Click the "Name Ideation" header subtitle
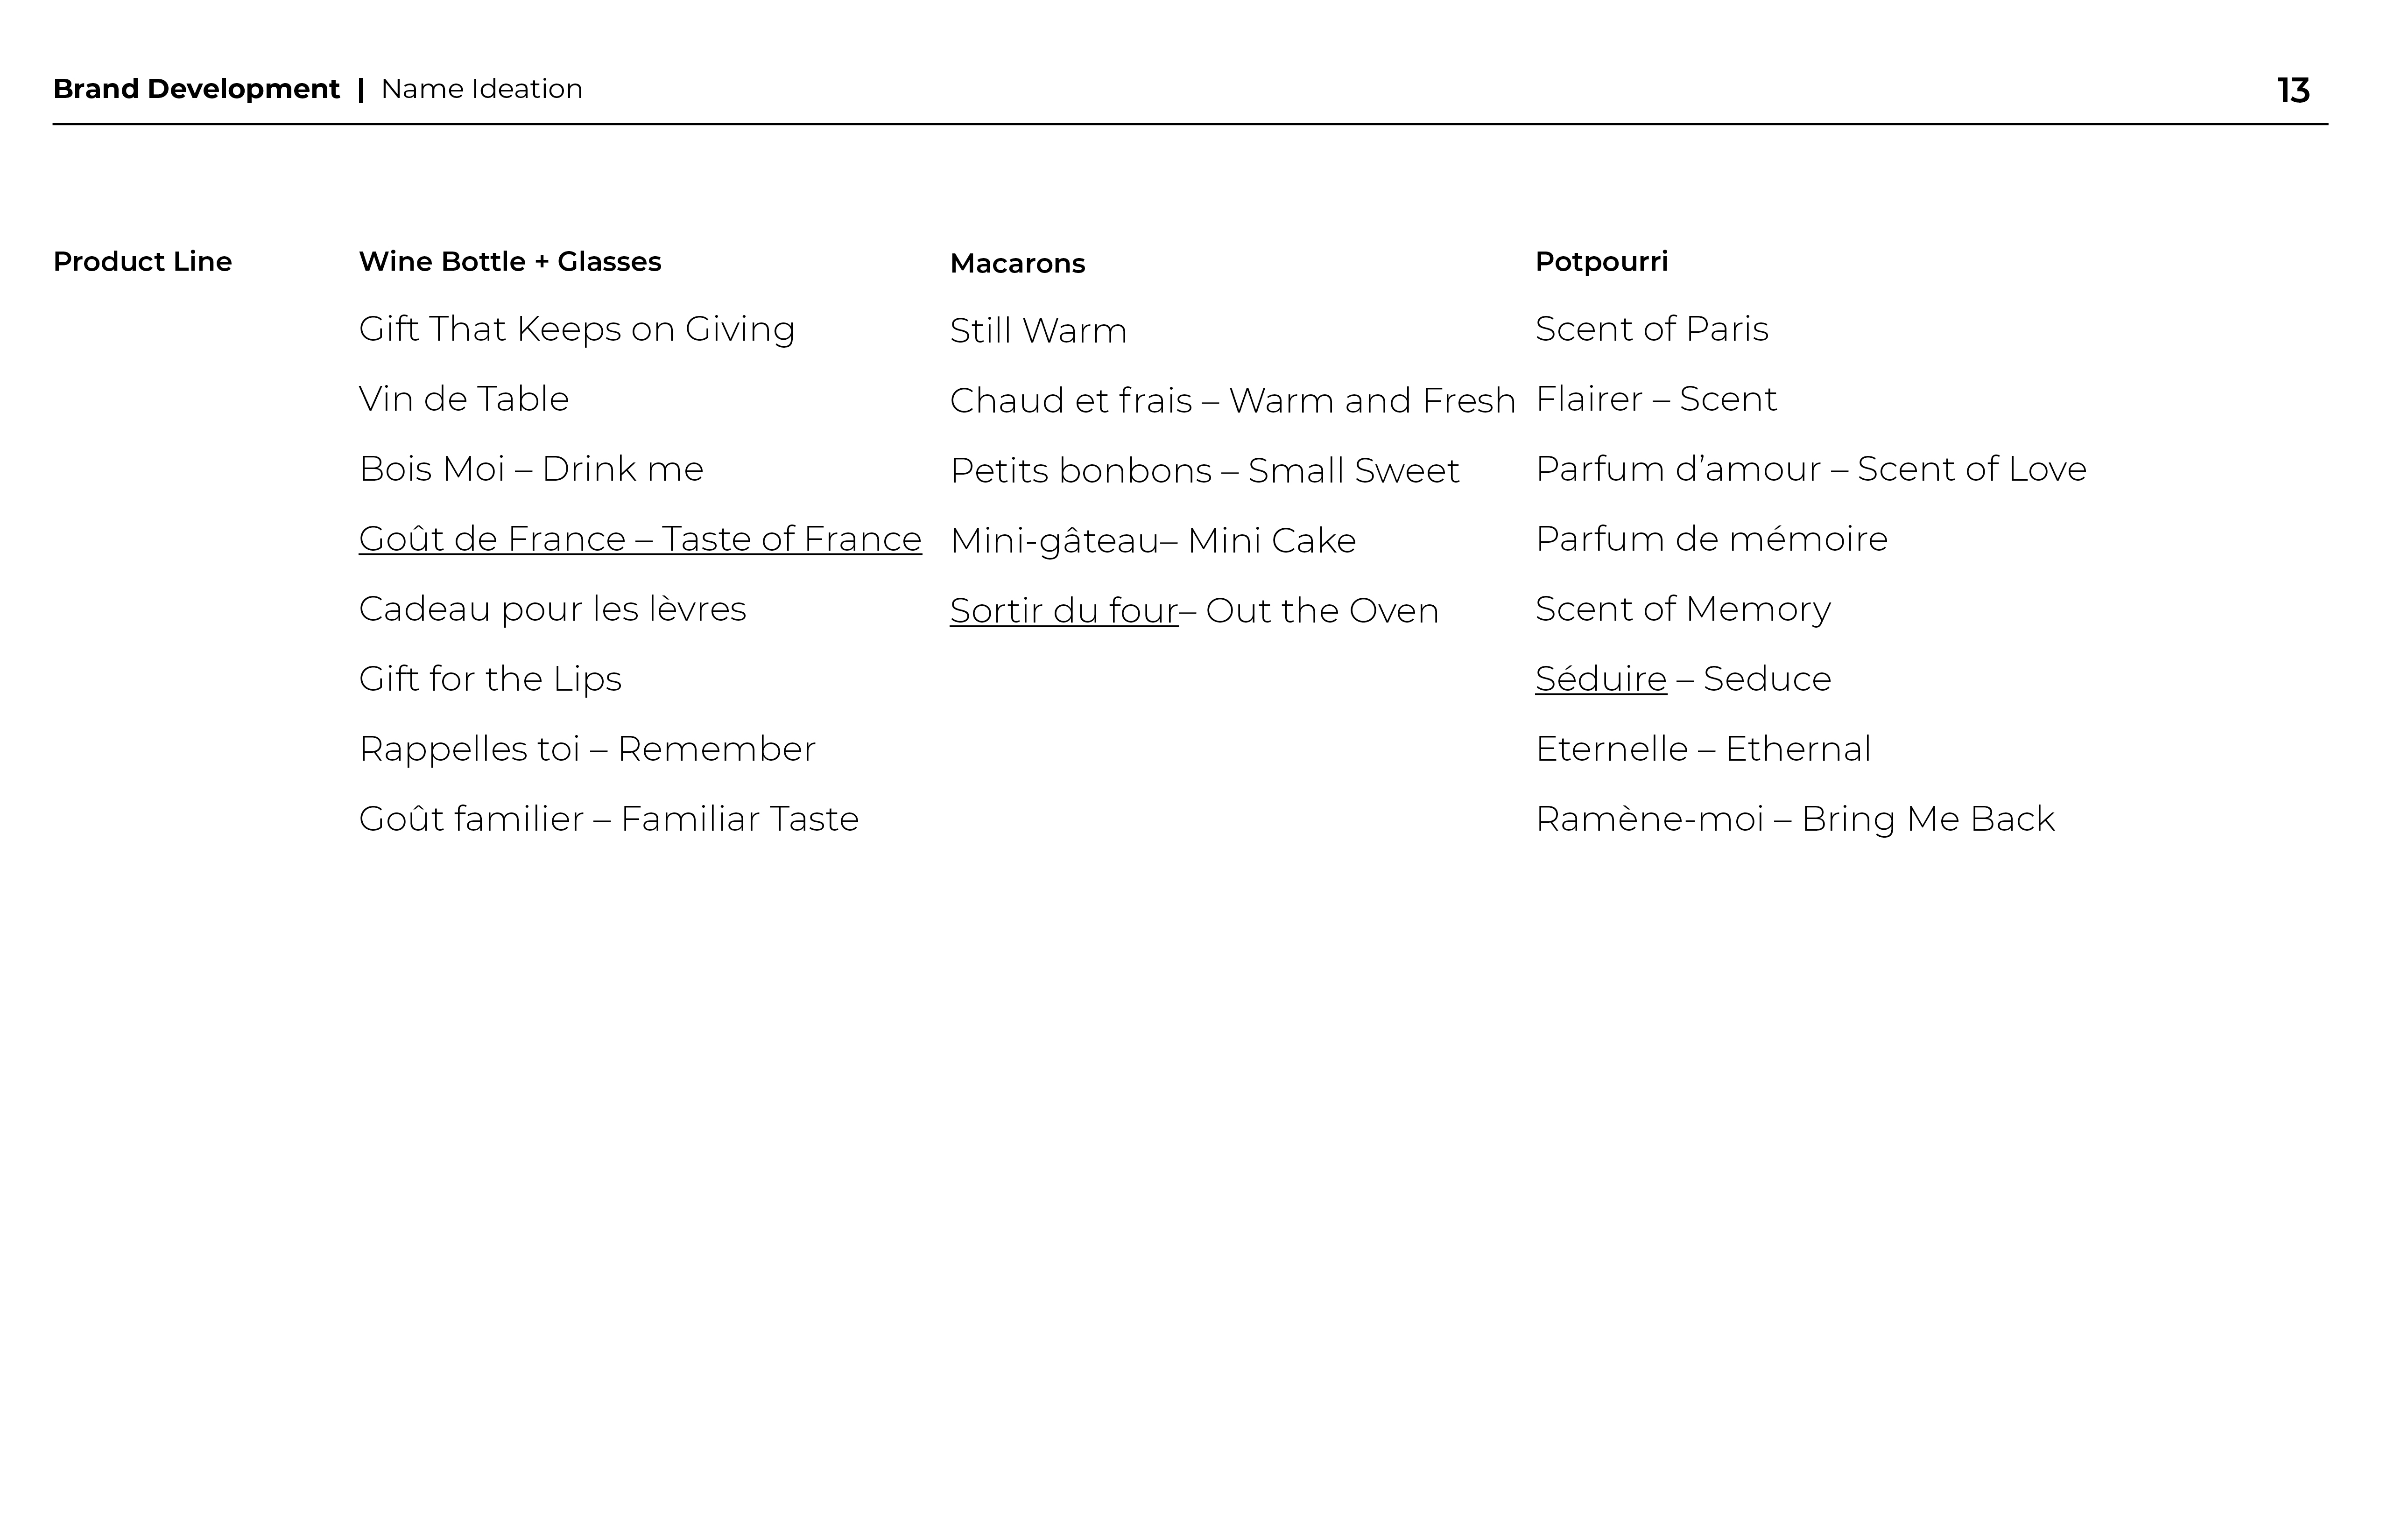The height and width of the screenshot is (1540, 2381). point(481,89)
